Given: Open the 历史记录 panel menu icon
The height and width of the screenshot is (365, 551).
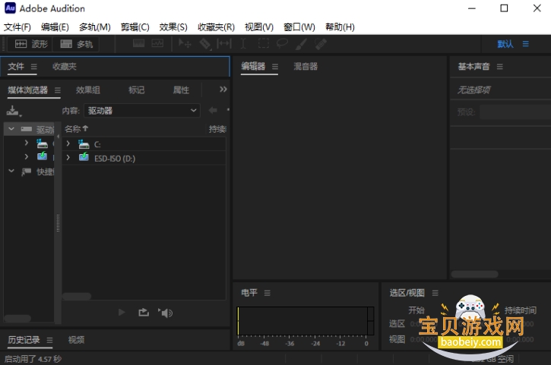Looking at the screenshot, I should click(49, 340).
